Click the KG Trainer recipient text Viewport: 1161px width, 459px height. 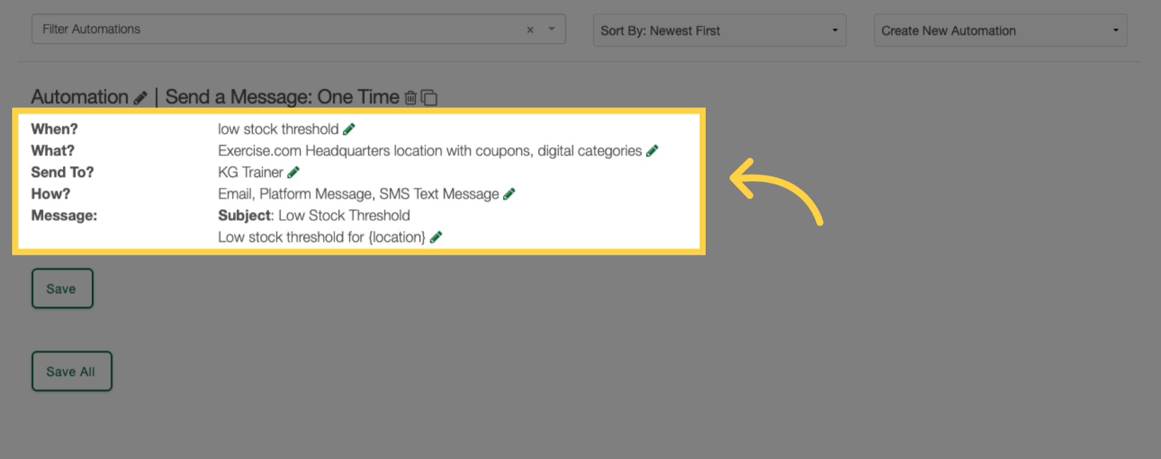coord(250,173)
